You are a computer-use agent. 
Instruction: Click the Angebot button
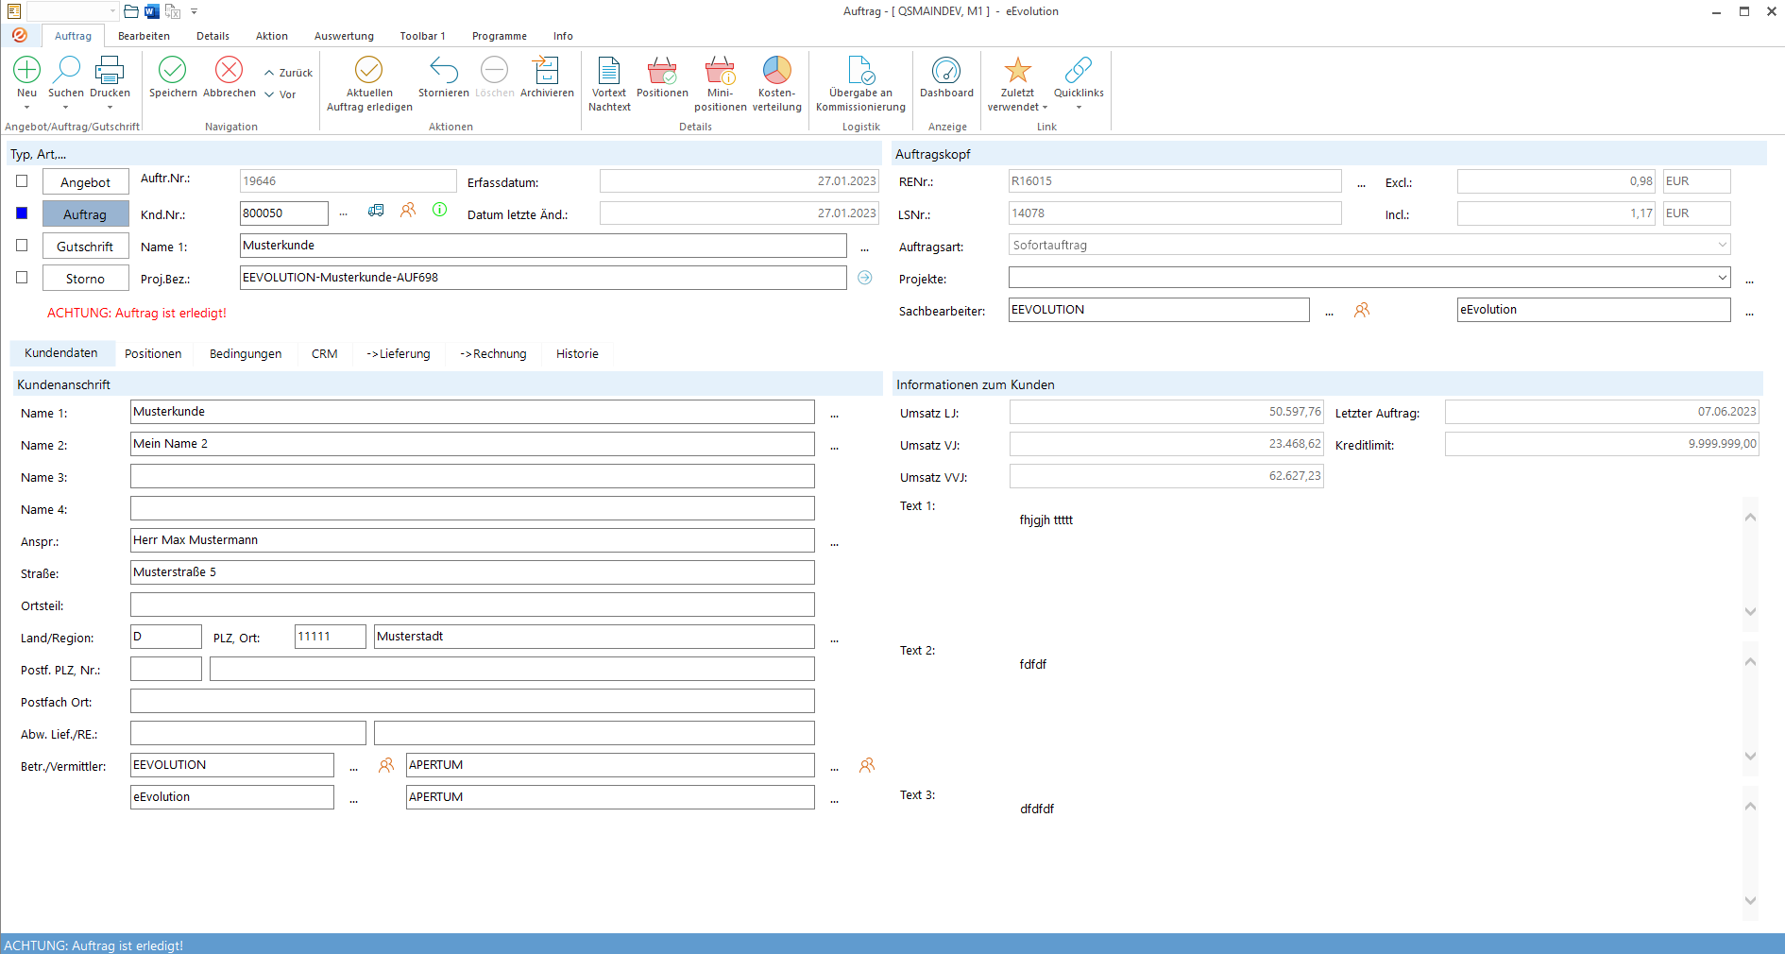point(86,182)
